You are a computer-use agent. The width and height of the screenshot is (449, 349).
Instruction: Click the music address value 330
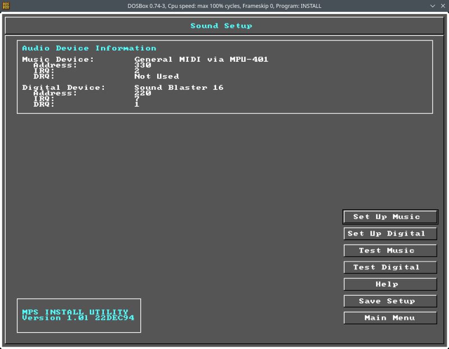click(x=143, y=65)
